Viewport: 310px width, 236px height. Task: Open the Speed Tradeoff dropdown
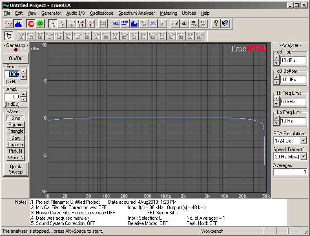pyautogui.click(x=303, y=157)
